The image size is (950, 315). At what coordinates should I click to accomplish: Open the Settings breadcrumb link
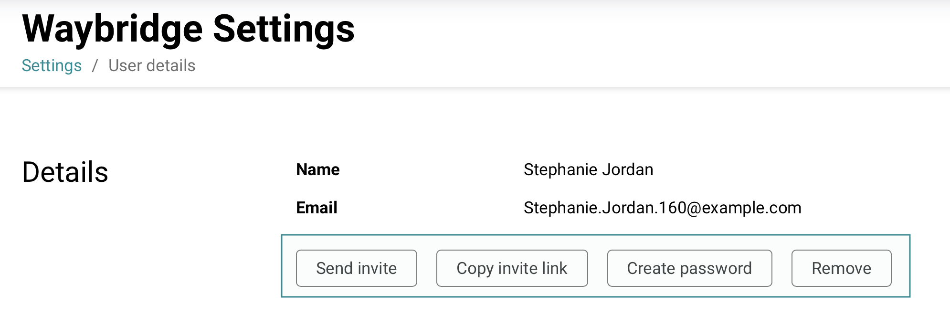[x=52, y=65]
